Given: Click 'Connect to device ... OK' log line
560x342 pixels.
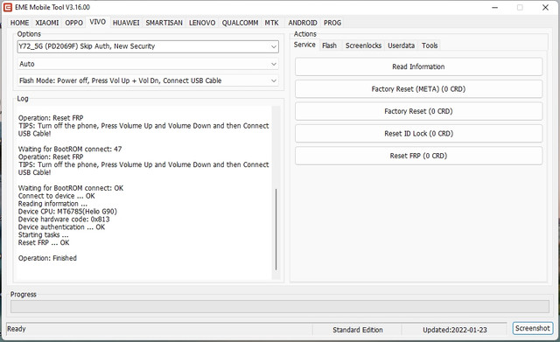Looking at the screenshot, I should (x=56, y=196).
